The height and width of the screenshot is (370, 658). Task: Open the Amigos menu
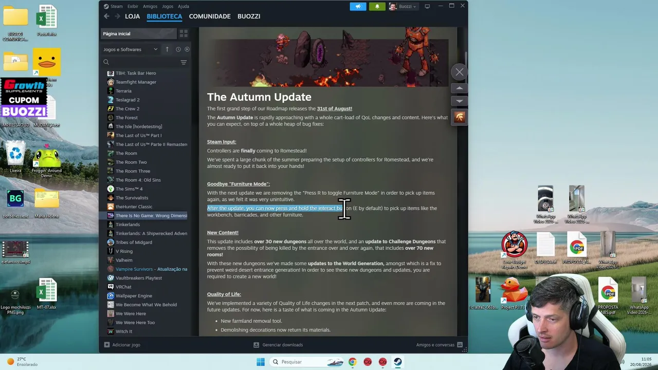[x=150, y=6]
